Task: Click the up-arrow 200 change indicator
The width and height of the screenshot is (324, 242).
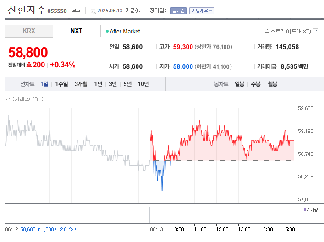Action: 36,65
